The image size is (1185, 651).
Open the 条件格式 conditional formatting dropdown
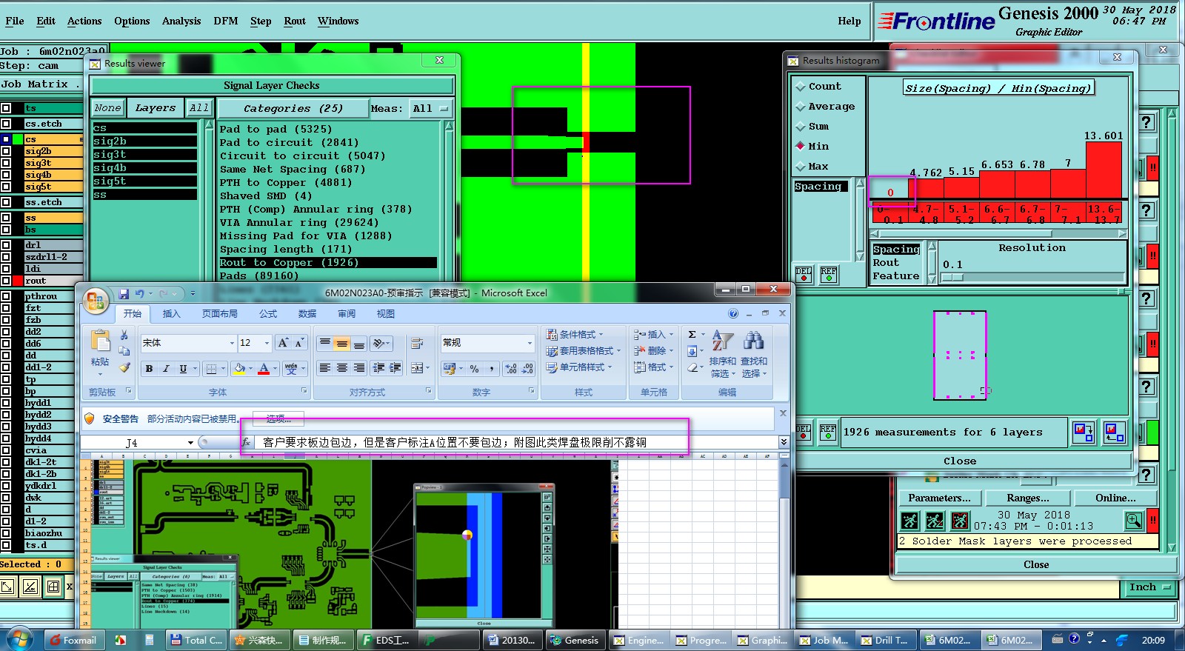click(575, 335)
